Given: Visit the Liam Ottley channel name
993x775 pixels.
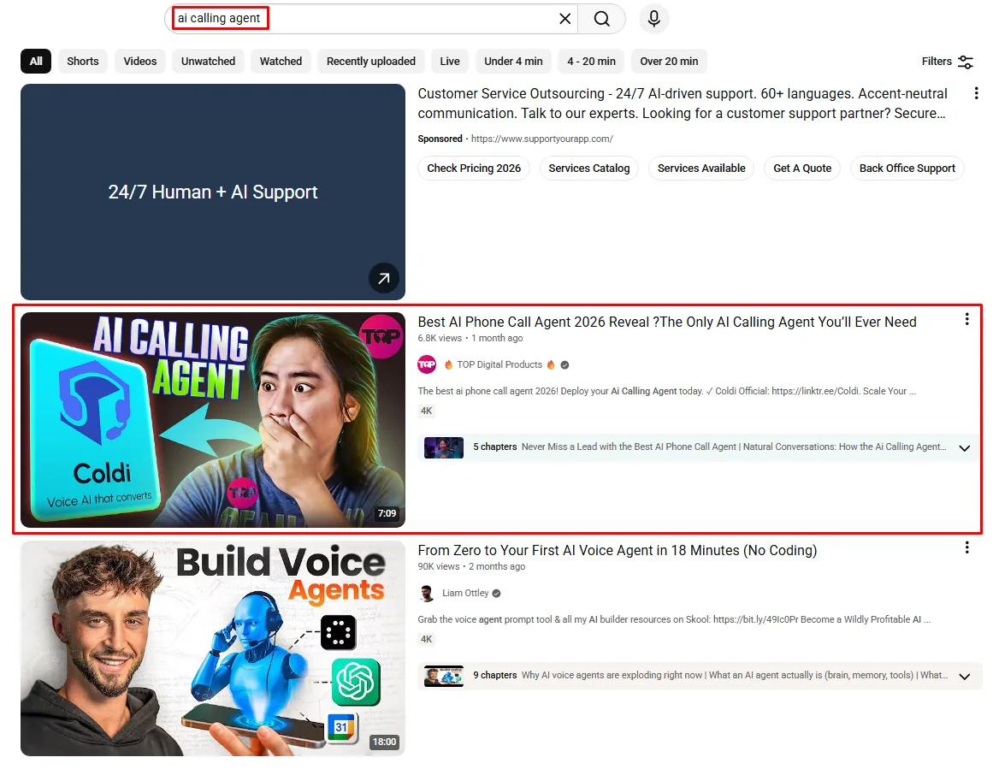Looking at the screenshot, I should (x=465, y=594).
